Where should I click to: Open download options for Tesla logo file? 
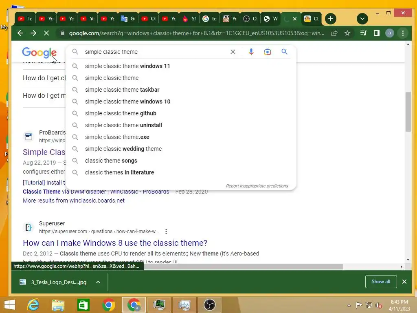pyautogui.click(x=98, y=282)
